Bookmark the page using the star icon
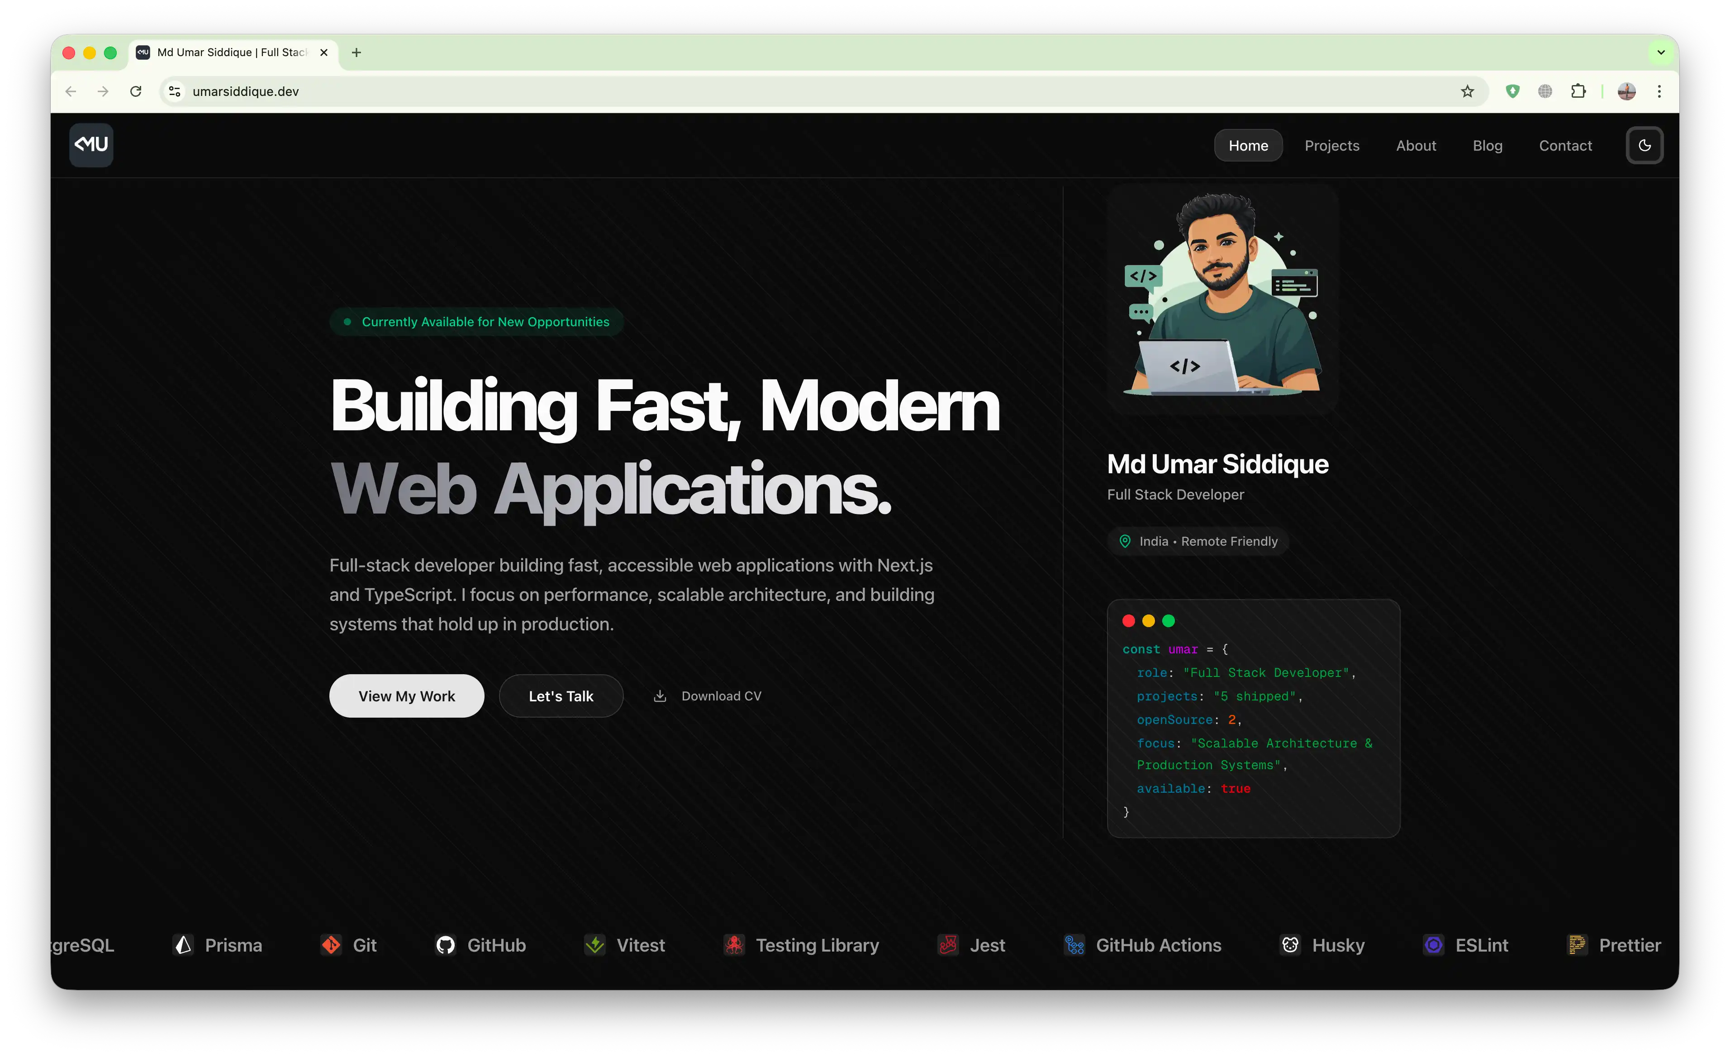Viewport: 1730px width, 1057px height. 1468,91
